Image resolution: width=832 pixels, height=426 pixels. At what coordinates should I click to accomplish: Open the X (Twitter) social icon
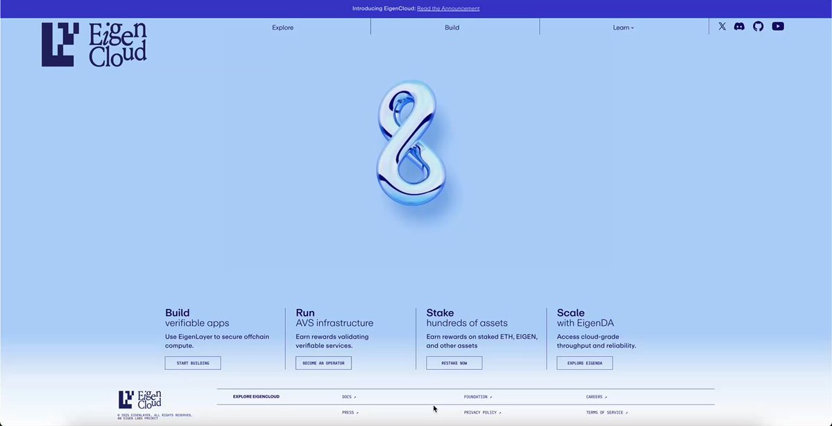pyautogui.click(x=722, y=26)
